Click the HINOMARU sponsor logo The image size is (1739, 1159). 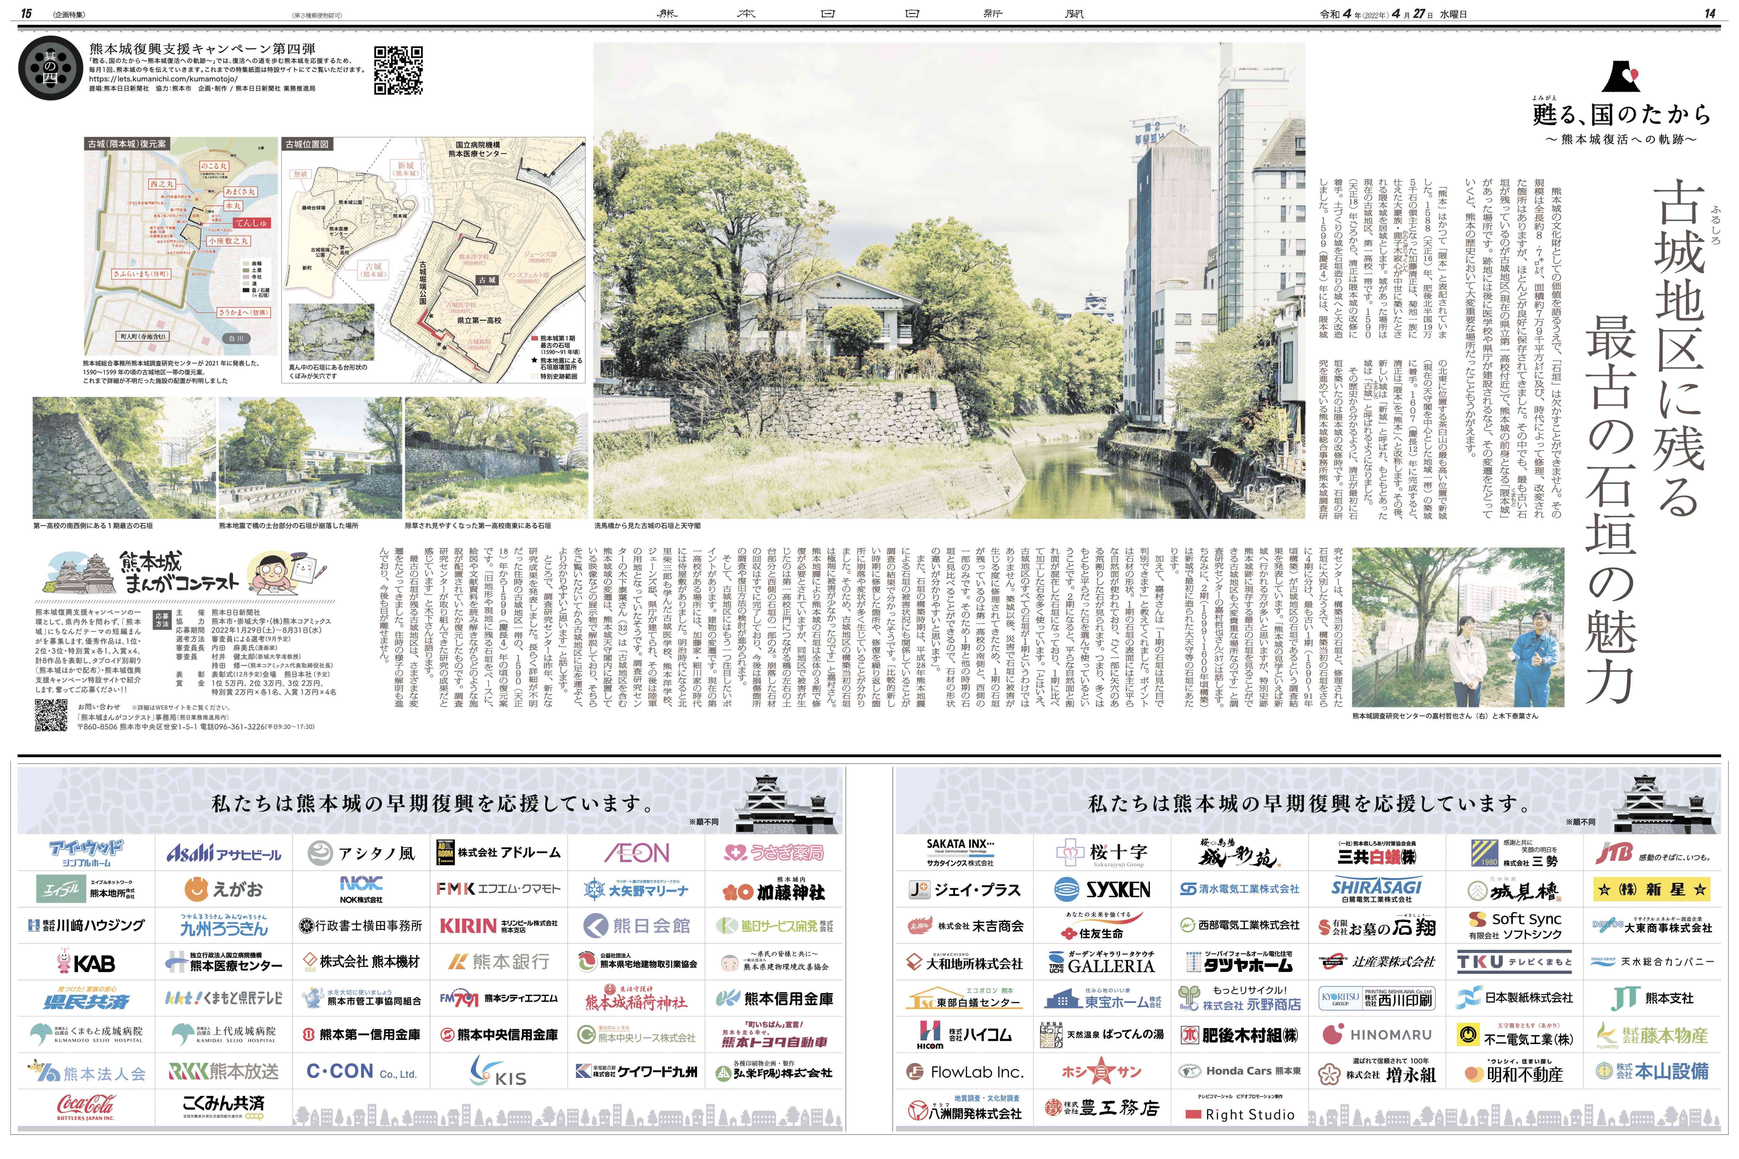point(1377,1035)
